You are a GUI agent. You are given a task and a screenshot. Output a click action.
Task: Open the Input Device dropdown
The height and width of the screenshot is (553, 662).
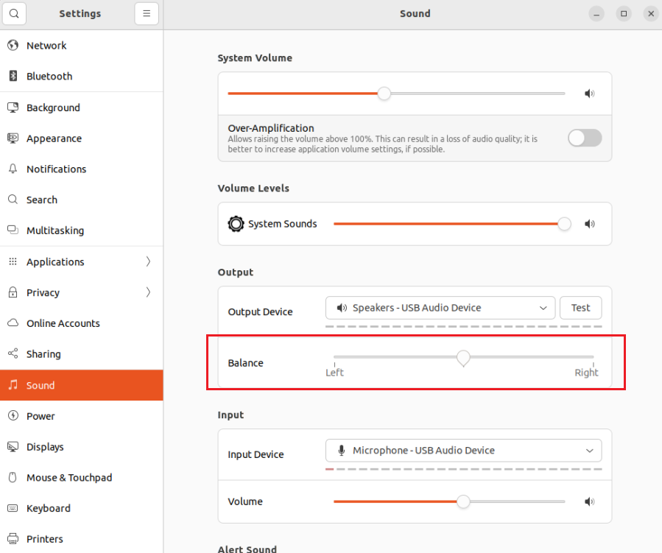pyautogui.click(x=463, y=450)
